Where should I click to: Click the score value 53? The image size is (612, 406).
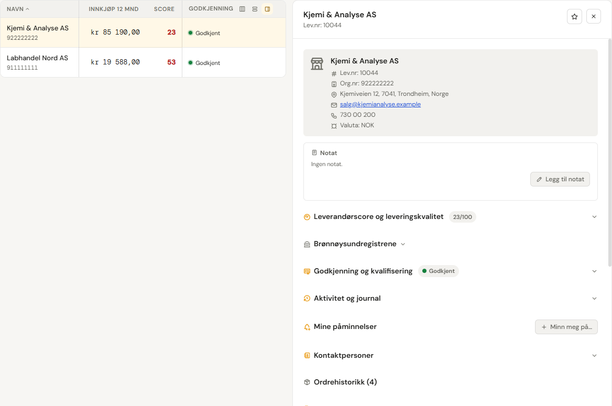point(171,62)
